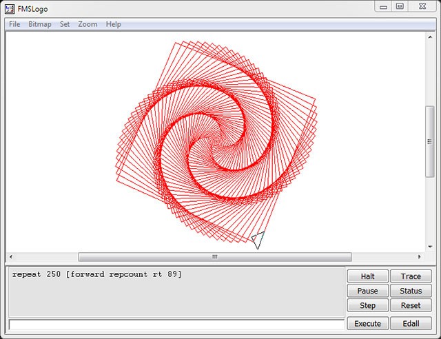Viewport: 441px width, 339px height.
Task: Toggle Step mode
Action: click(367, 305)
